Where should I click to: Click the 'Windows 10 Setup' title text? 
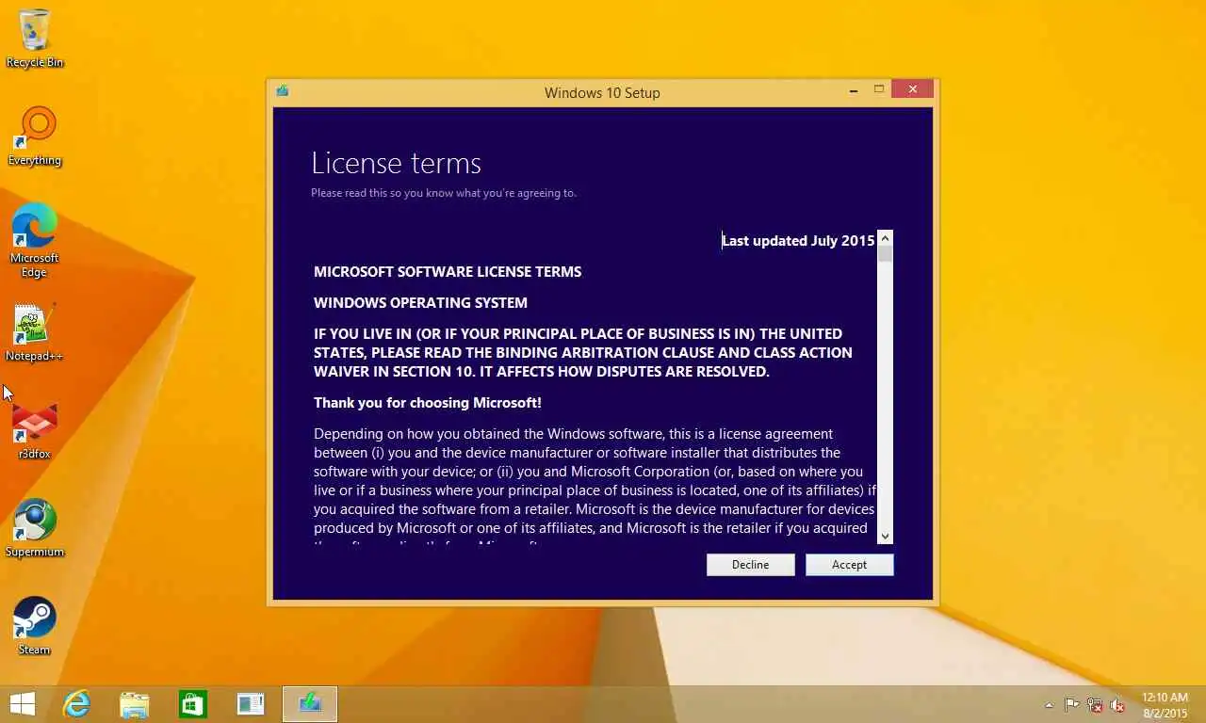(x=602, y=92)
